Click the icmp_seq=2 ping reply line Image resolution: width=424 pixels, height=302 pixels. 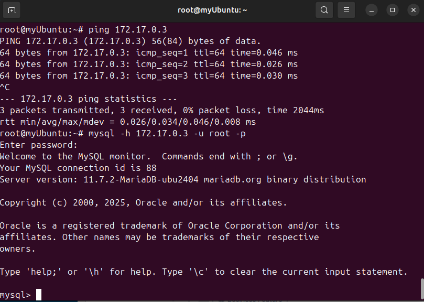[x=149, y=64]
